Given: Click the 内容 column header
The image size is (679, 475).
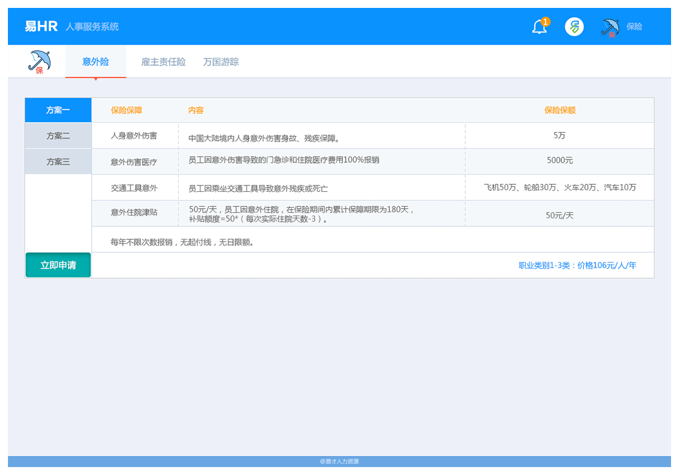Looking at the screenshot, I should tap(196, 110).
